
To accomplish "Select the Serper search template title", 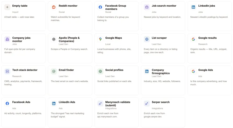I will click(x=161, y=102).
